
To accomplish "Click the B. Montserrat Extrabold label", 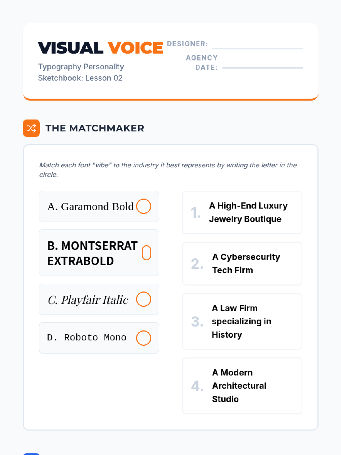I will (92, 253).
